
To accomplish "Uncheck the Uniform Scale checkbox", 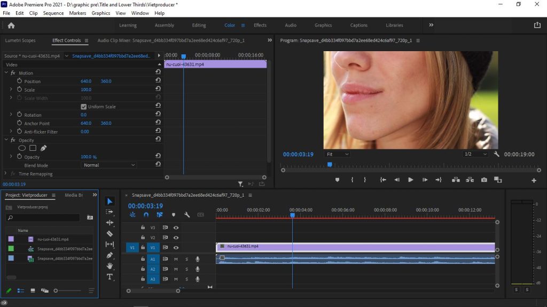I will (84, 106).
